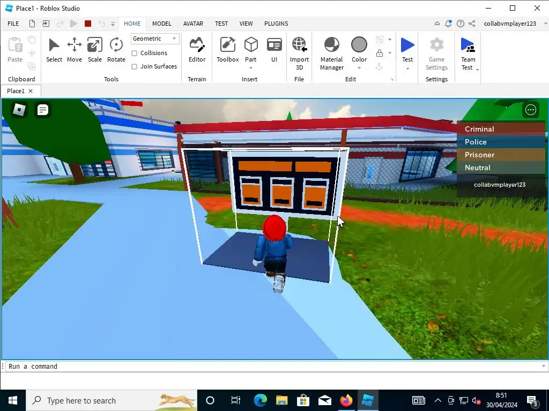This screenshot has height=411, width=549.
Task: Open the Material Manager
Action: tap(332, 54)
